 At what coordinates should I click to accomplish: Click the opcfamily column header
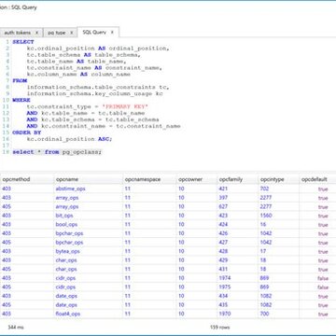point(231,179)
